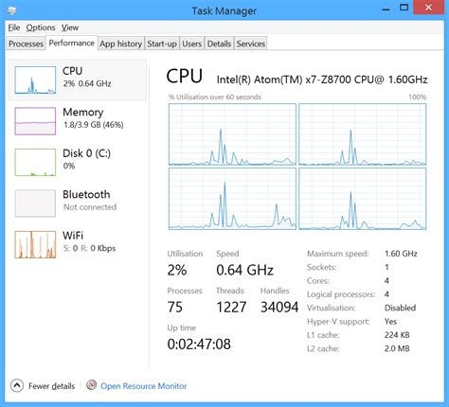
Task: Open the File menu
Action: [14, 27]
